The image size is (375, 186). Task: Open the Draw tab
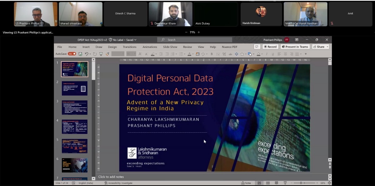99,47
